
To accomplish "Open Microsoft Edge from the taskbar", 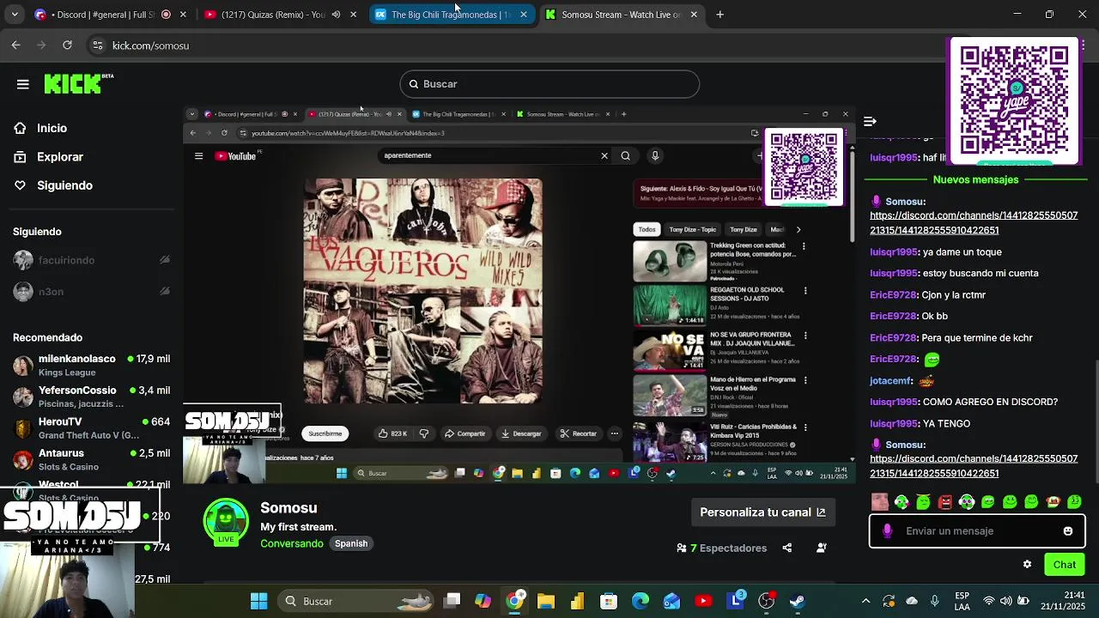I will click(x=641, y=601).
